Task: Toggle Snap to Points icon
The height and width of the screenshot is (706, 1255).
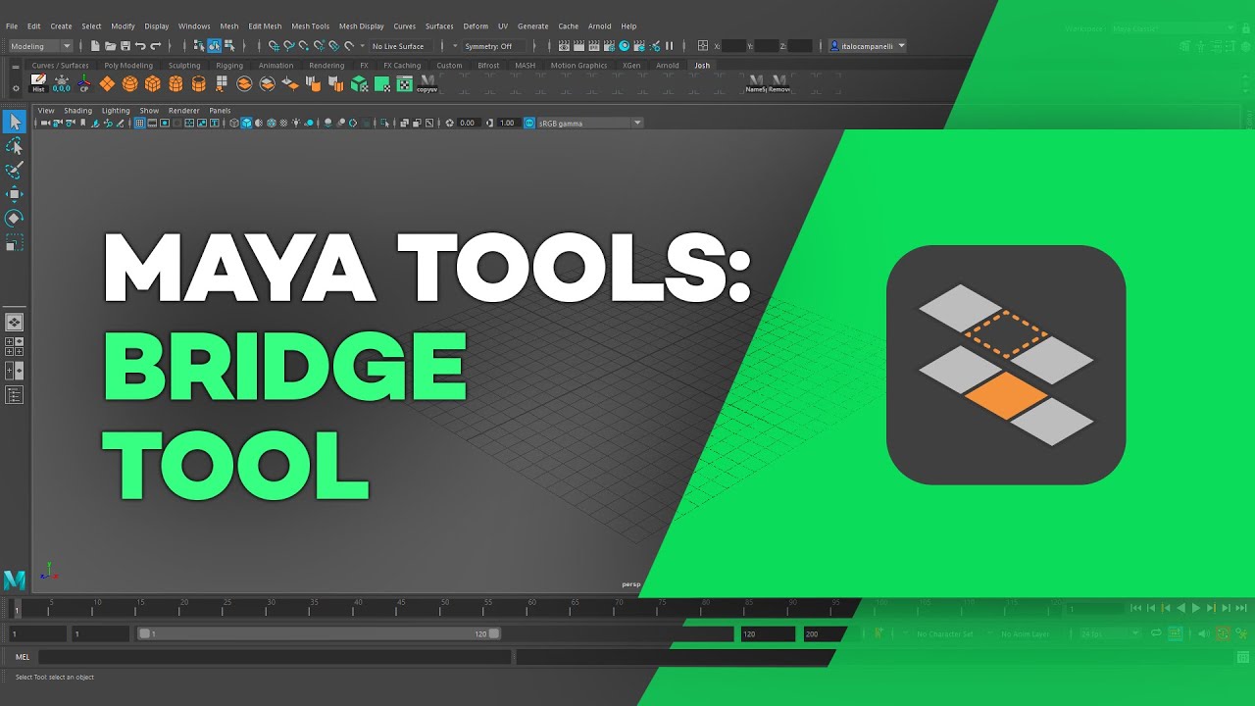Action: [304, 45]
